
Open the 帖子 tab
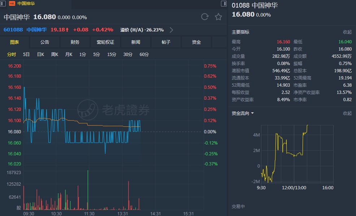click(x=166, y=42)
